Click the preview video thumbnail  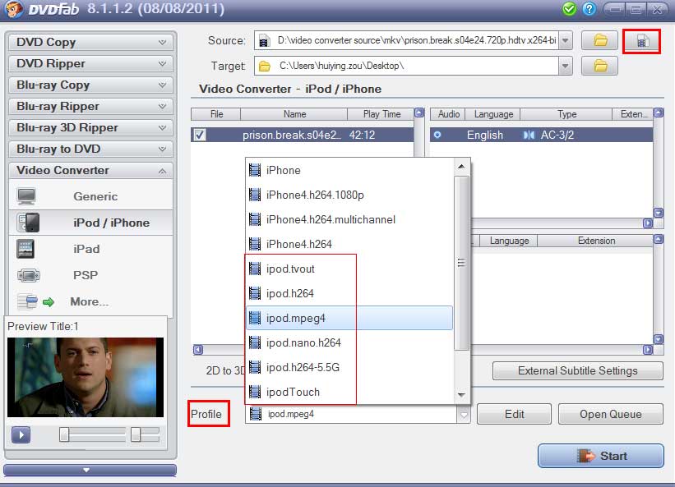[x=86, y=378]
